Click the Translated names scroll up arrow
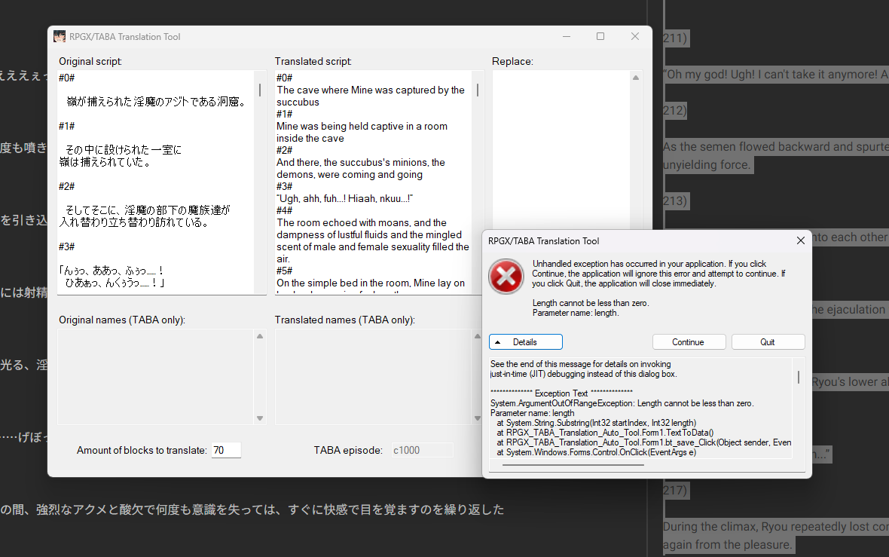Screen dimensions: 889x557 point(478,336)
